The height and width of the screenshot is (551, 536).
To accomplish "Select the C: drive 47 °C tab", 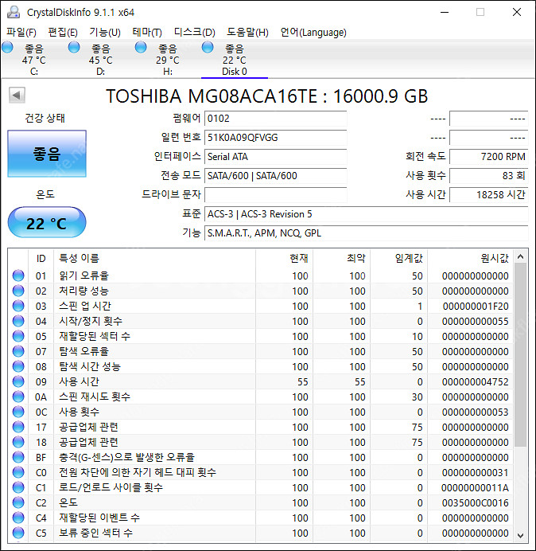I will pyautogui.click(x=33, y=60).
